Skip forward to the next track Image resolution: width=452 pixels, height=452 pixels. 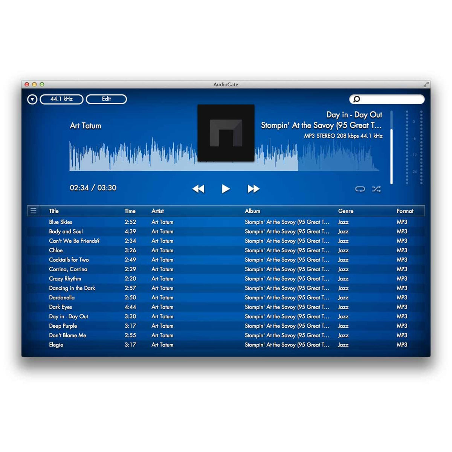coord(253,189)
